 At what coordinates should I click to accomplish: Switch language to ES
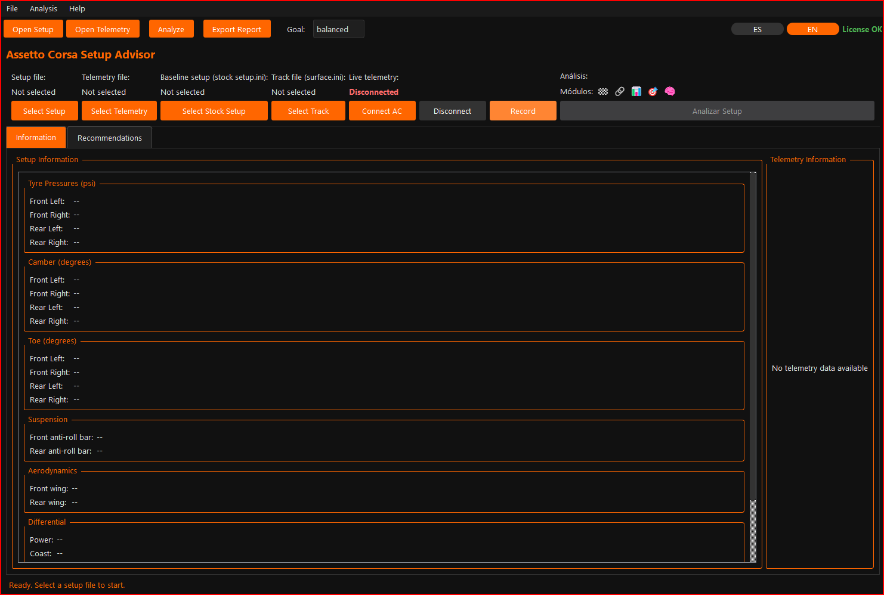click(x=758, y=29)
